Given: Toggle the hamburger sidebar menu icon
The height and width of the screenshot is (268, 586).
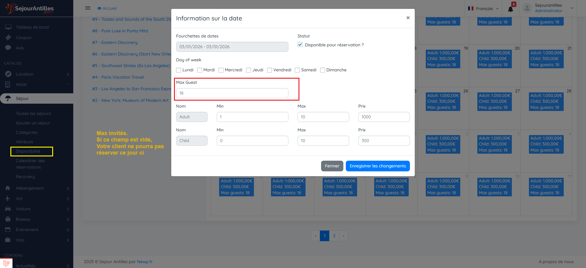Looking at the screenshot, I should (x=88, y=8).
